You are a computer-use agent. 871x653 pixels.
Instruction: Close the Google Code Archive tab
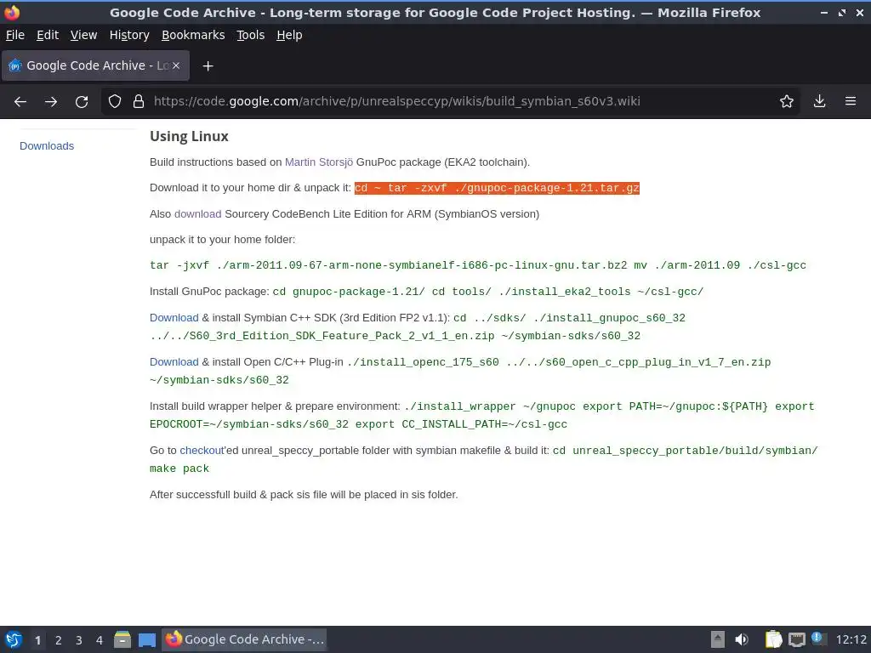coord(175,65)
